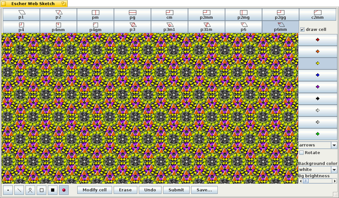Switch to p2mm symmetry
The width and height of the screenshot is (339, 198).
click(x=206, y=15)
